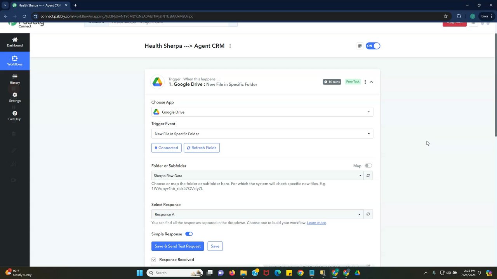Click the Connected button
Screen dimensions: 497x279
tap(166, 148)
